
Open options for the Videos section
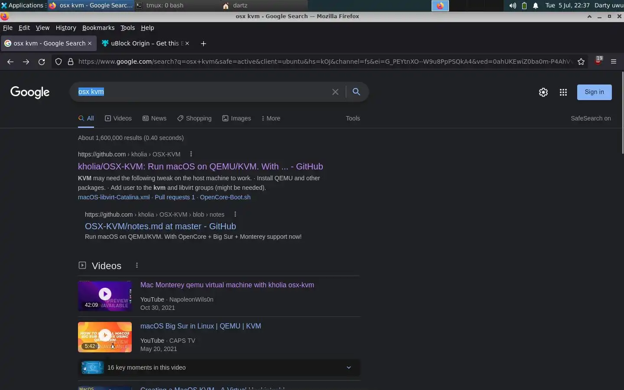[x=137, y=265]
